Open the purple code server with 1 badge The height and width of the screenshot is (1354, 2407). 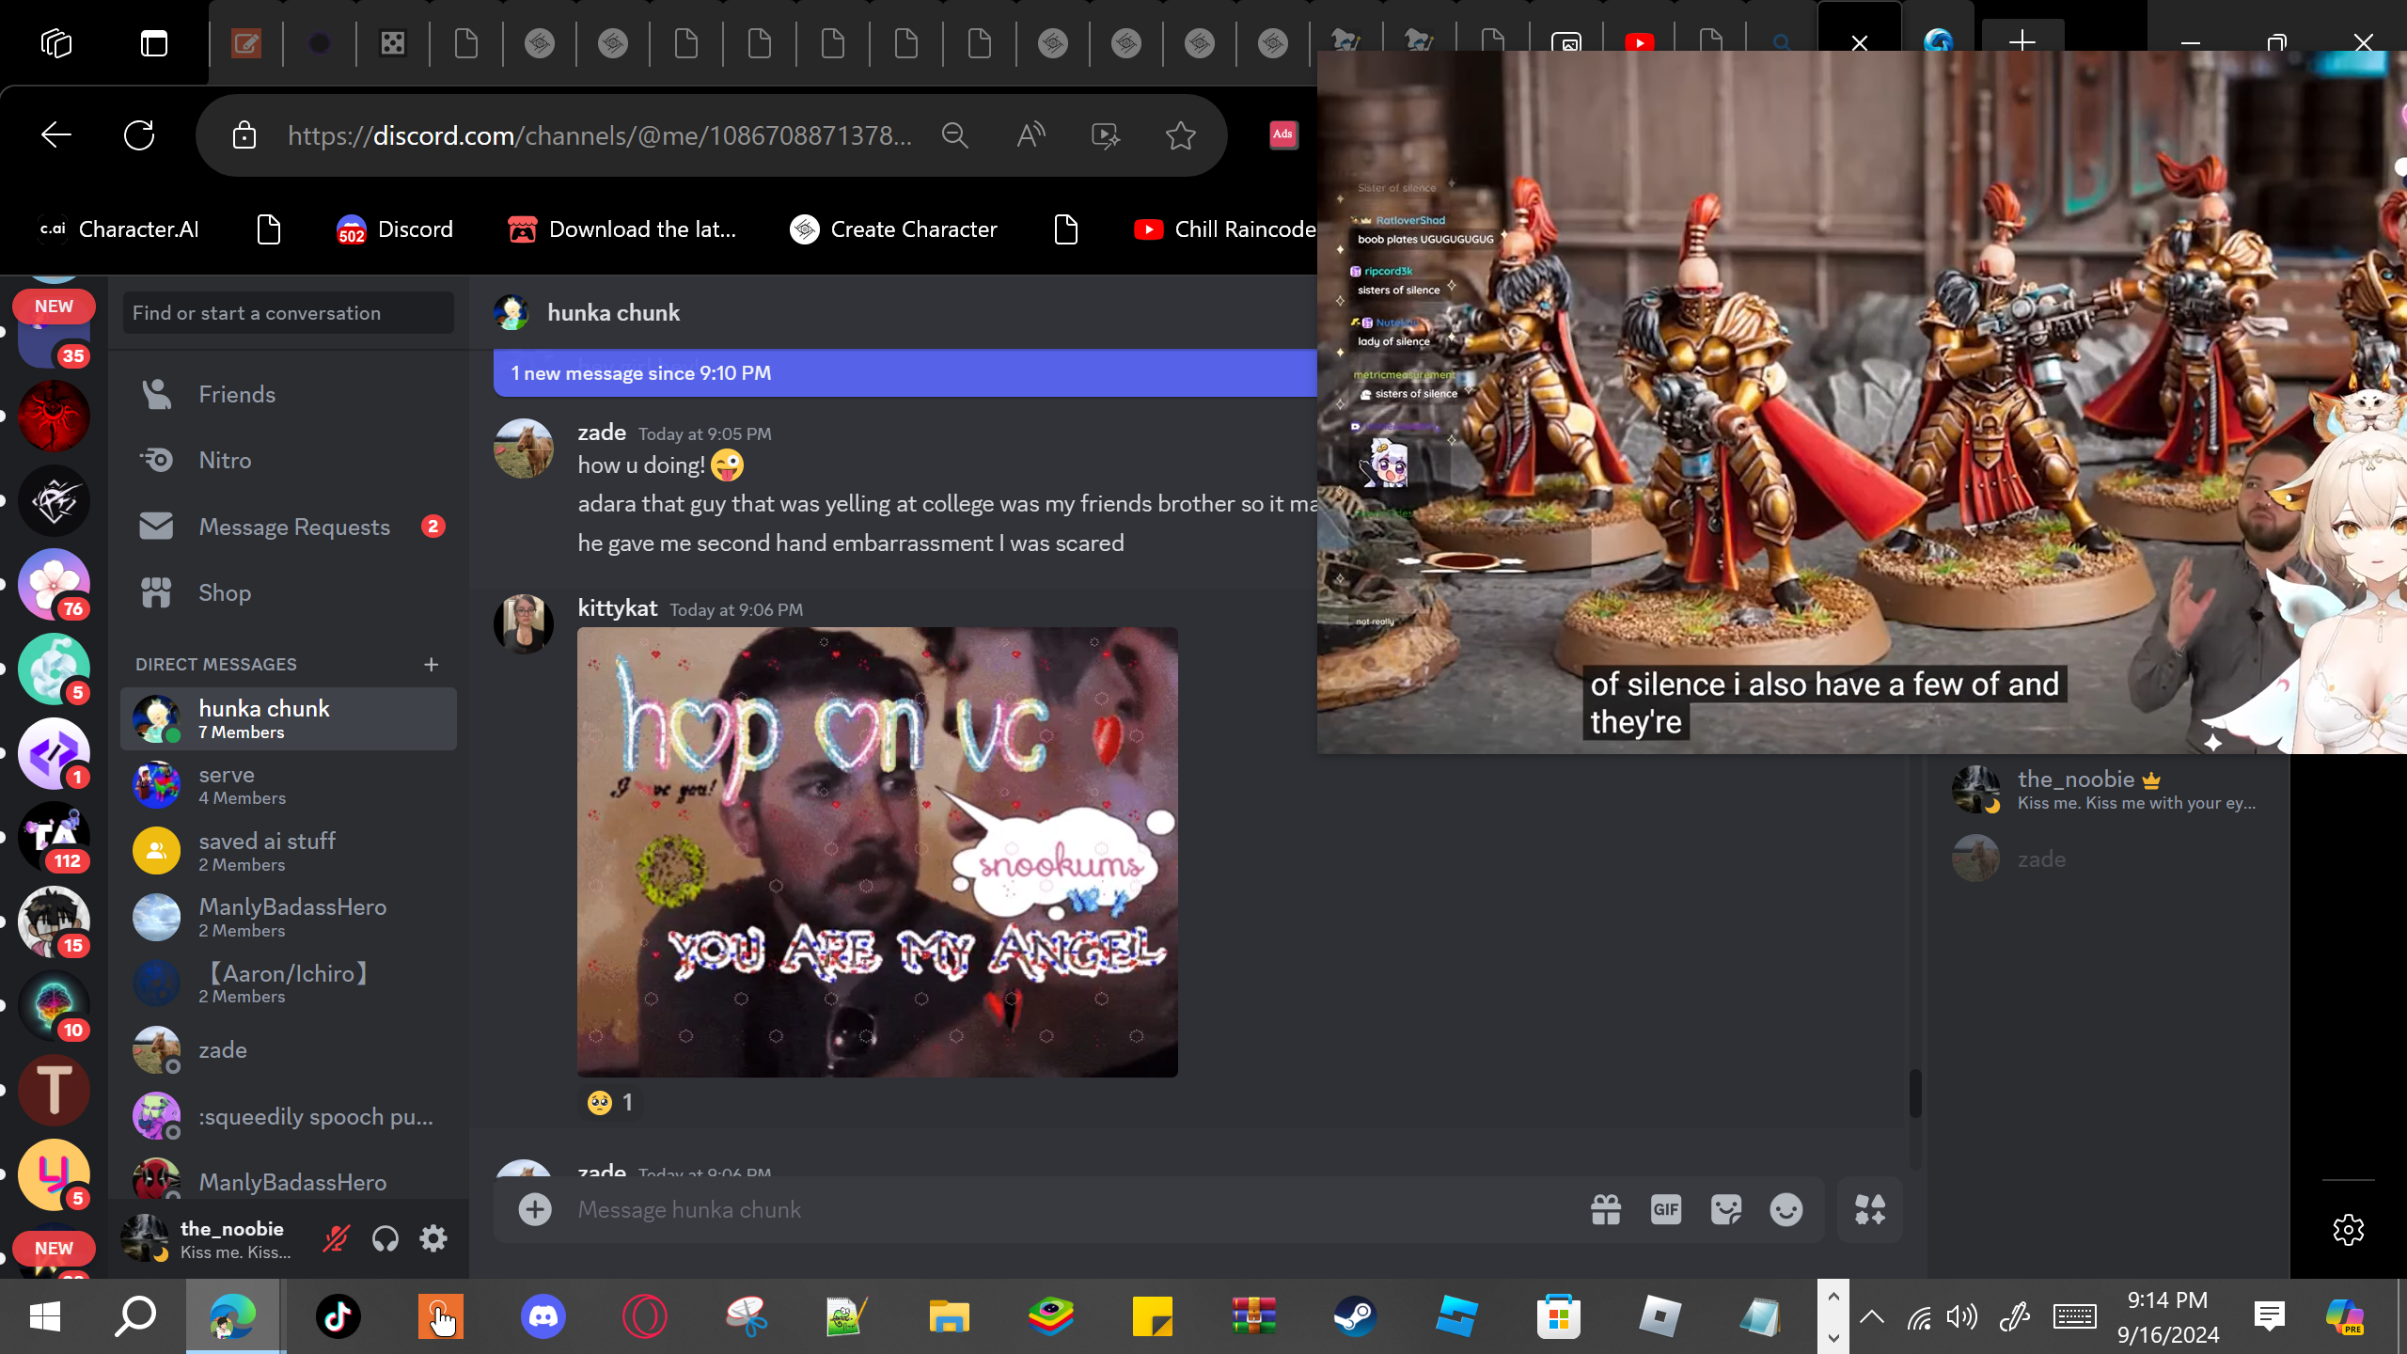tap(55, 753)
